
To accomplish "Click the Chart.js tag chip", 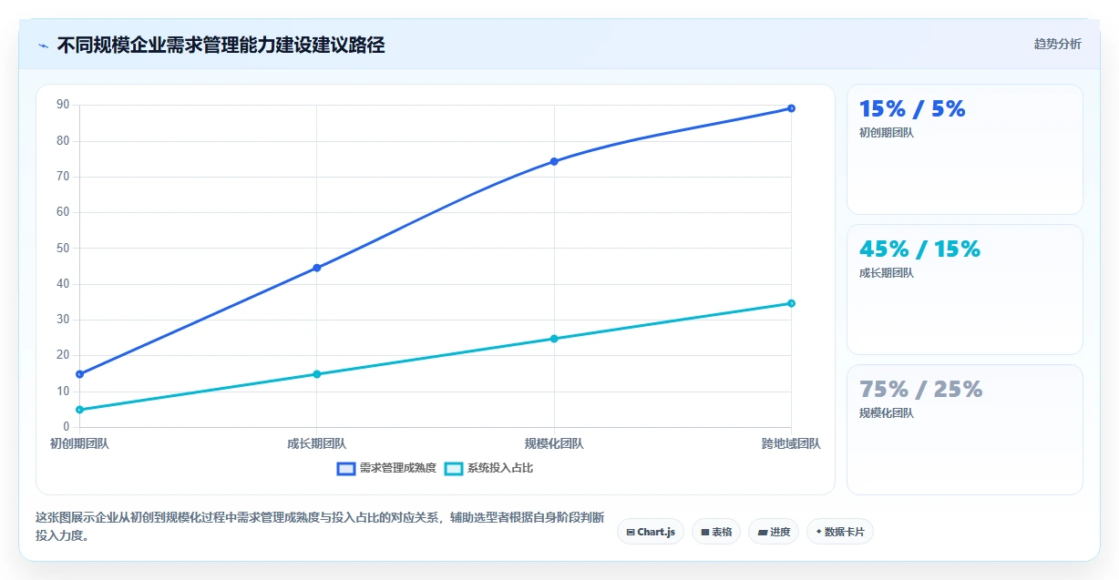I will coord(650,532).
